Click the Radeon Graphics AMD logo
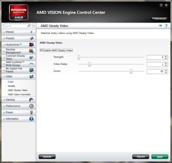Image resolution: width=172 pixels, height=163 pixels. click(18, 12)
